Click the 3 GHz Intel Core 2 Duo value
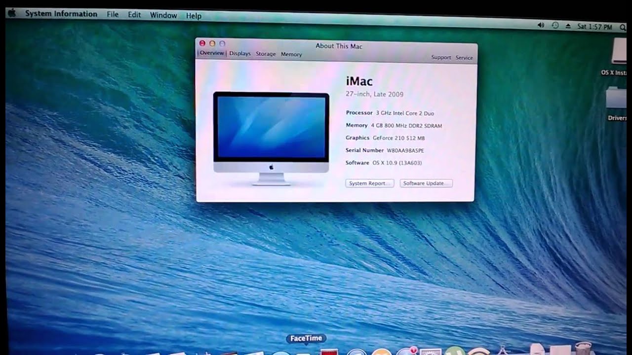 coord(405,113)
